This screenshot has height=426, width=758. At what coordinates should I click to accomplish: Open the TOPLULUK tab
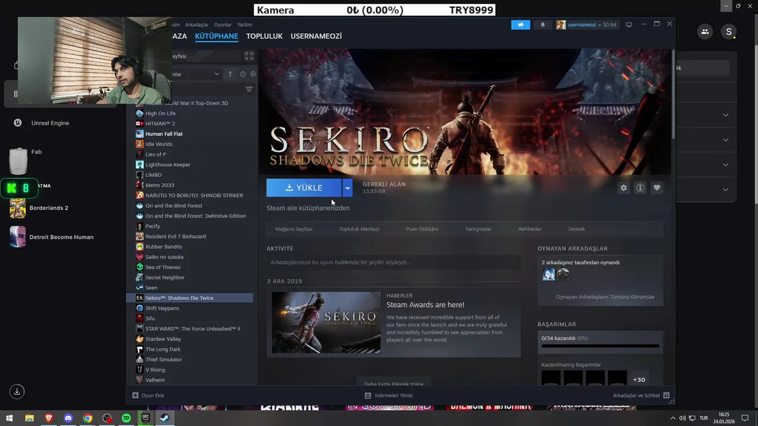coord(264,36)
